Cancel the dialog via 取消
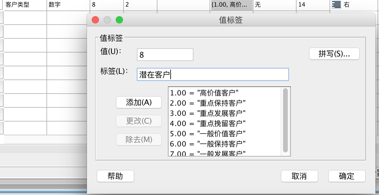This screenshot has width=379, height=195. (x=299, y=176)
